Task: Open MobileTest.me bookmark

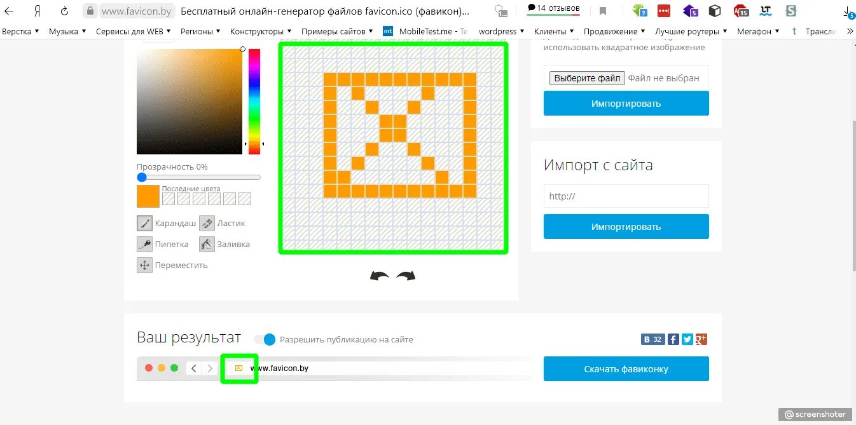Action: [x=425, y=31]
